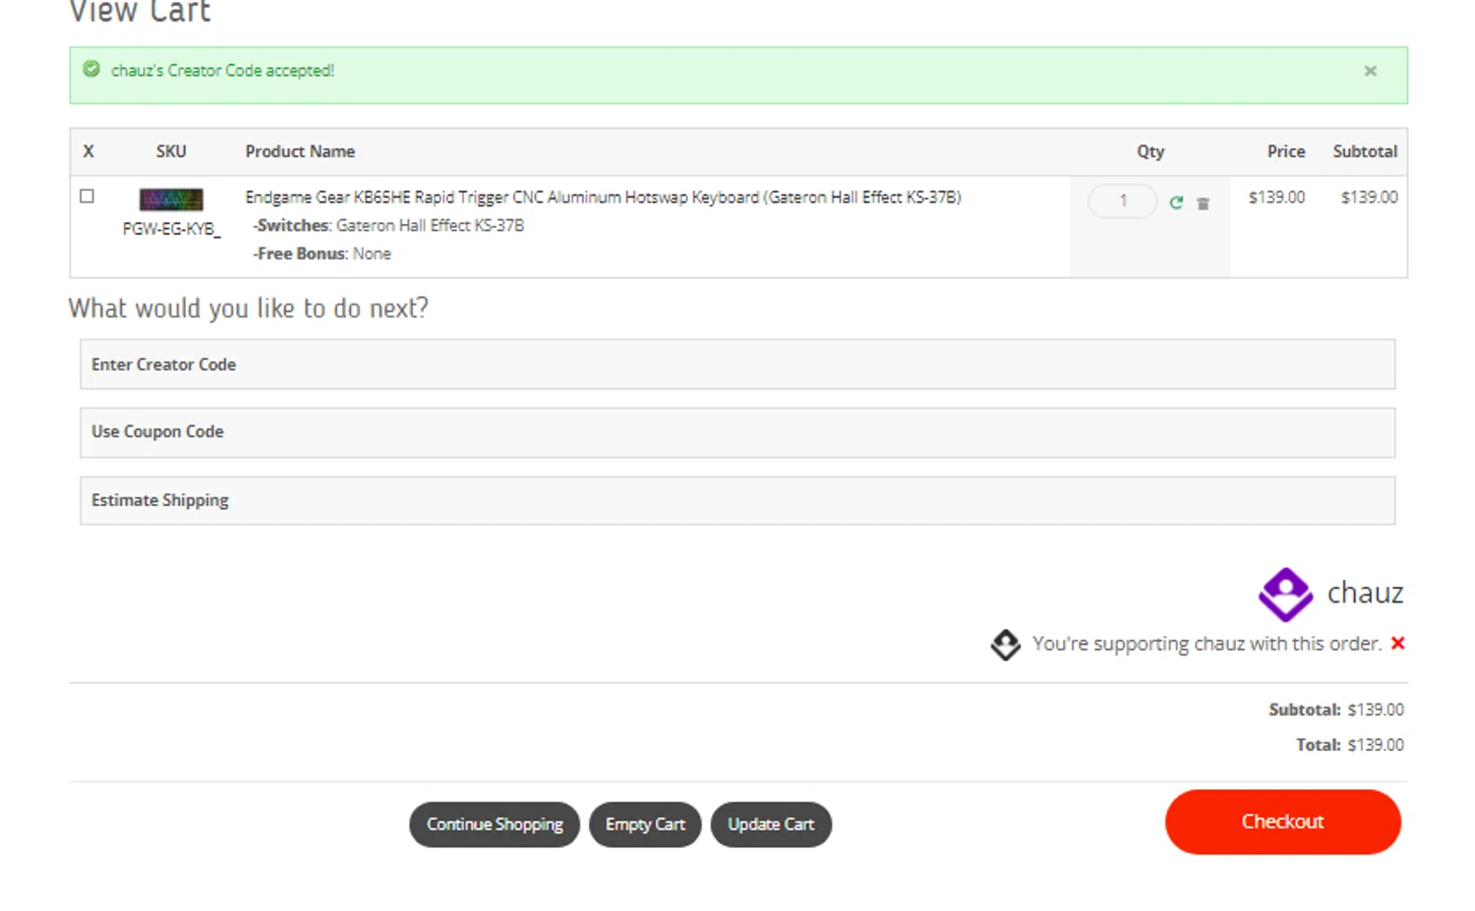Click the trash can delete item icon
1475x911 pixels.
click(x=1203, y=203)
